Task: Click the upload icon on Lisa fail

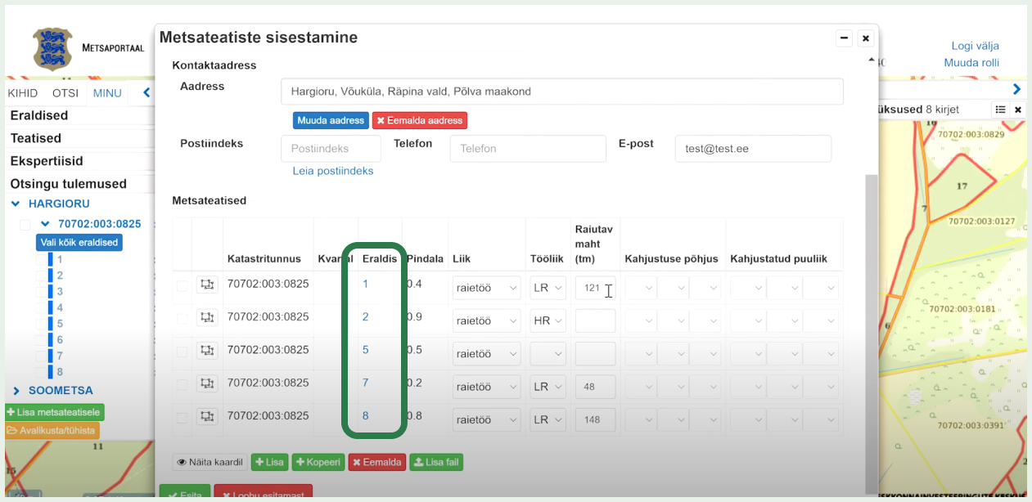Action: (x=420, y=461)
